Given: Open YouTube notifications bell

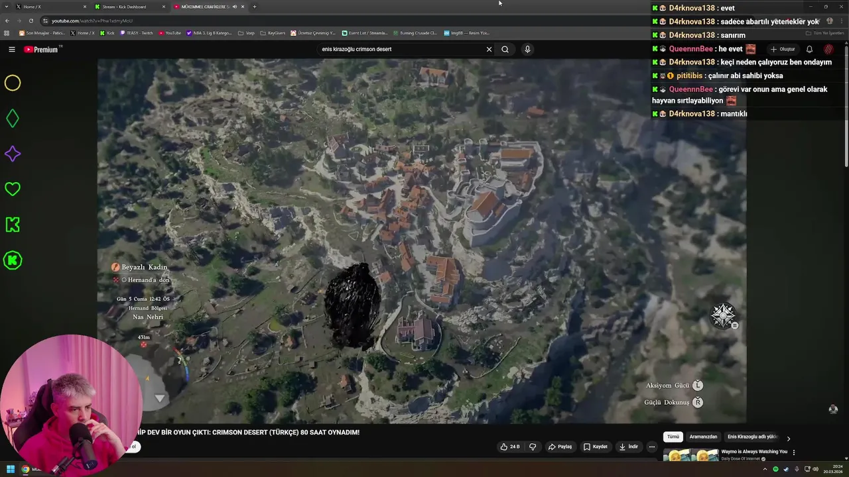Looking at the screenshot, I should coord(809,49).
